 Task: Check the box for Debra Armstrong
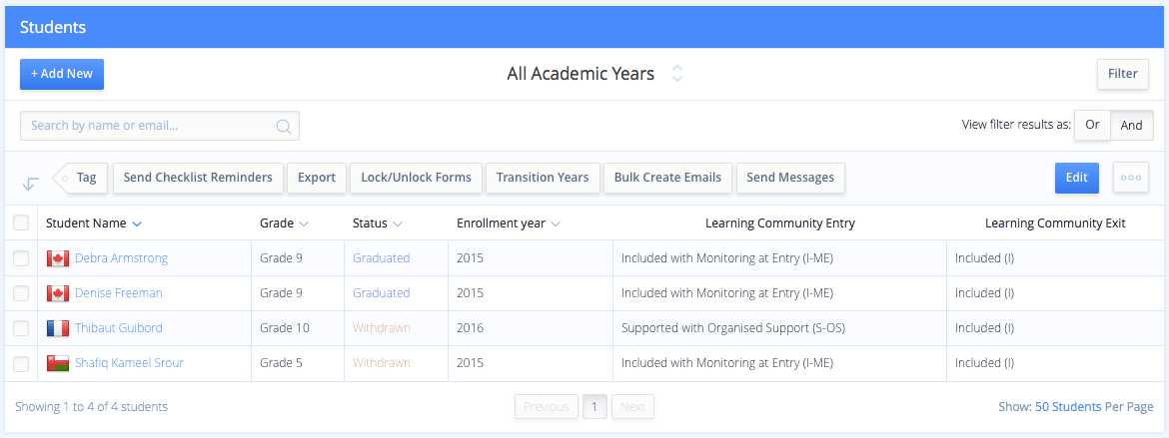click(21, 258)
